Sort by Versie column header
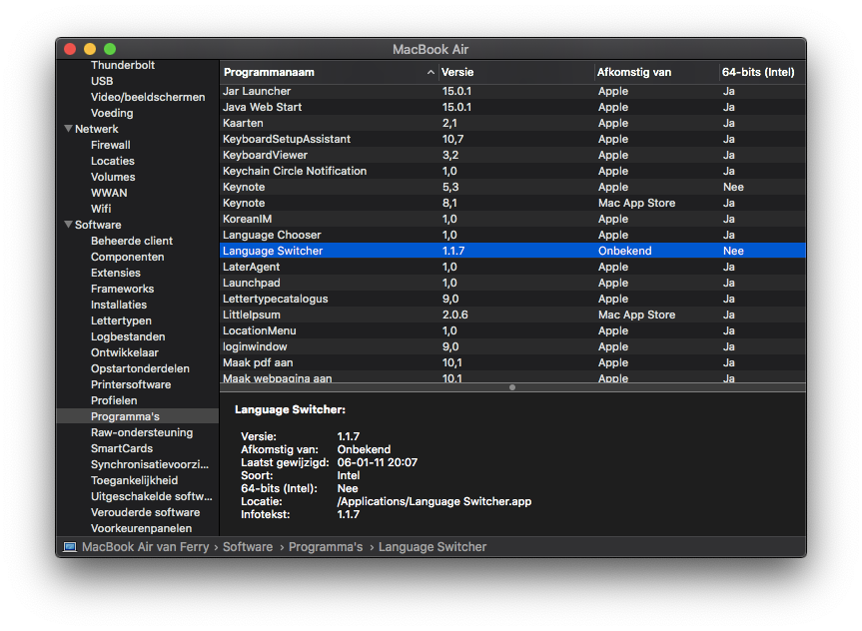The height and width of the screenshot is (631, 862). (x=457, y=72)
